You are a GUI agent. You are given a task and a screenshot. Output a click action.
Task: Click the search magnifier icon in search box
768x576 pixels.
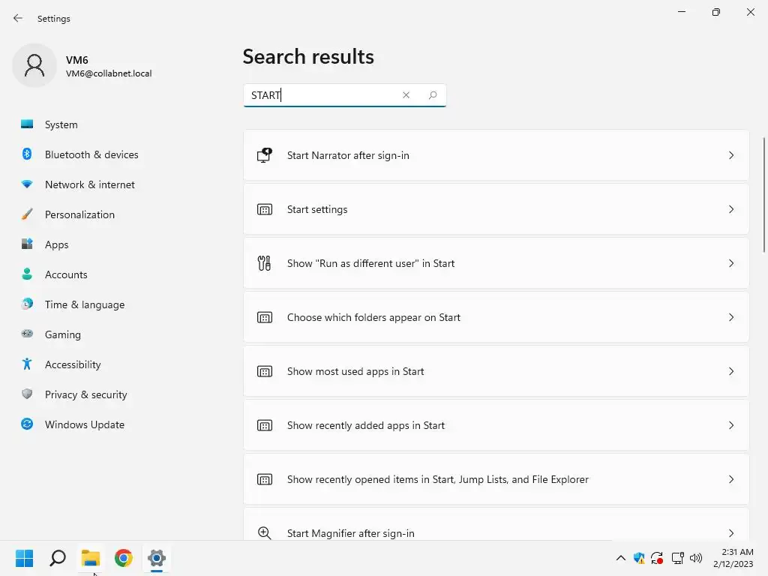coord(433,95)
